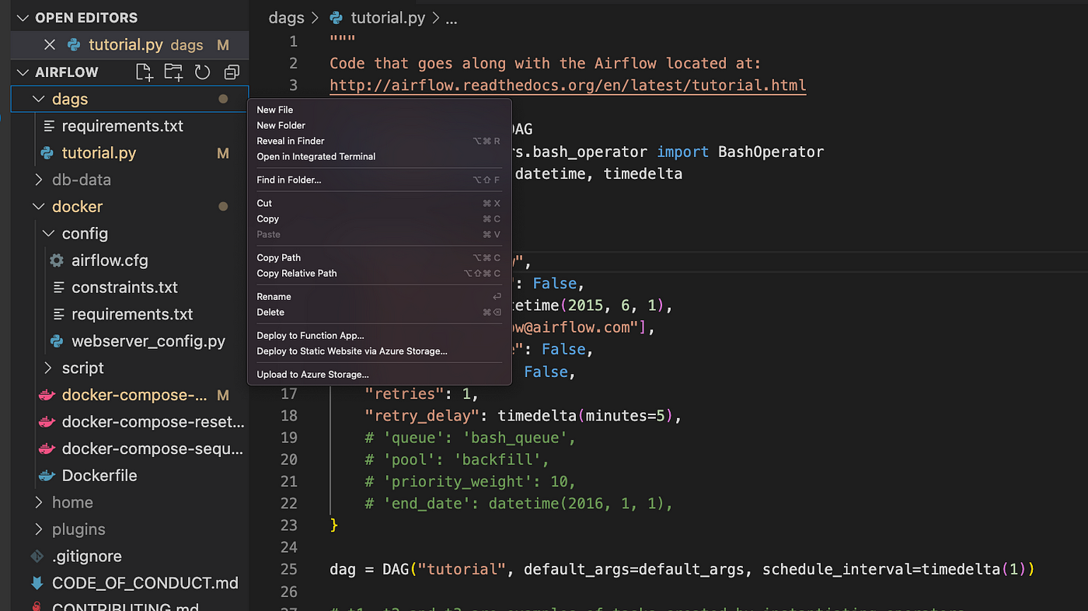
Task: Choose New File from the context menu
Action: tap(379, 110)
